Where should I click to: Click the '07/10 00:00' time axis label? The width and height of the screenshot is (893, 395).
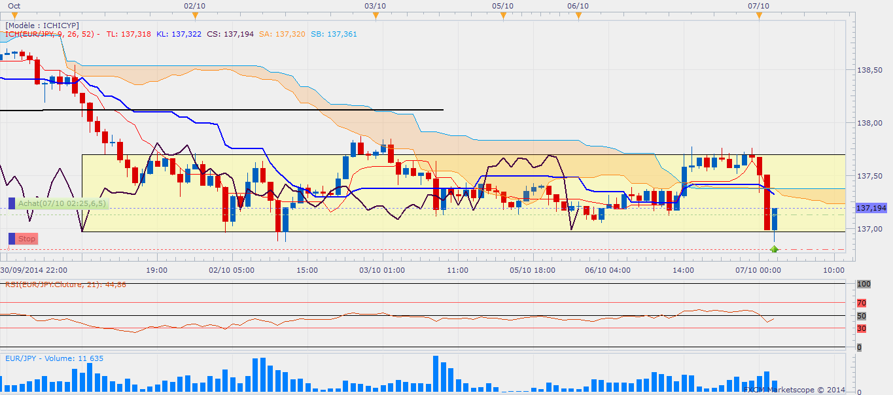[x=758, y=269]
